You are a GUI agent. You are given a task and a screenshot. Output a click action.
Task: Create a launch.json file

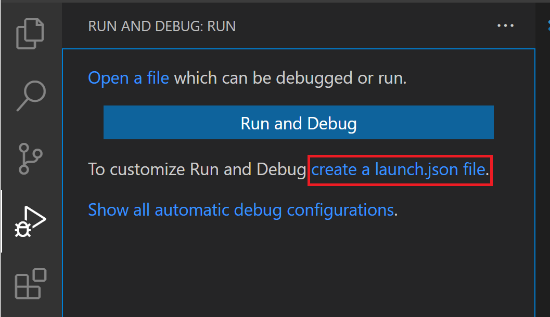399,169
